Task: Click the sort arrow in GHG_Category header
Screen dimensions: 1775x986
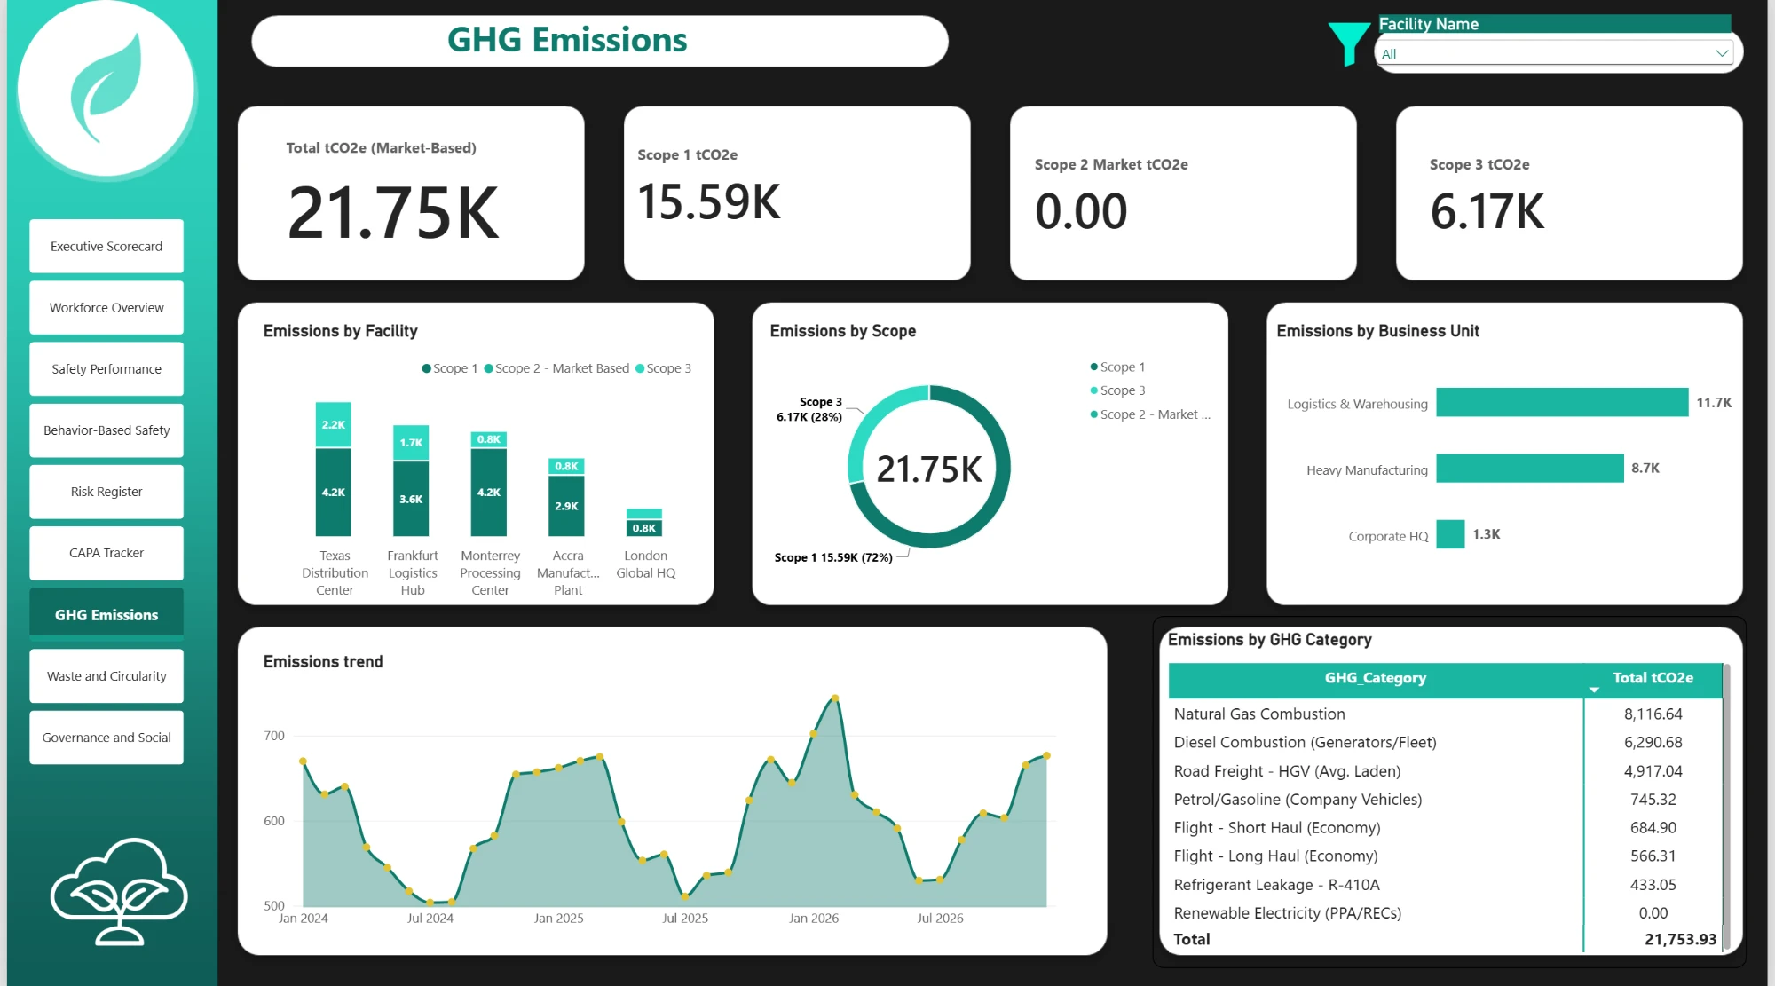Action: 1594,690
